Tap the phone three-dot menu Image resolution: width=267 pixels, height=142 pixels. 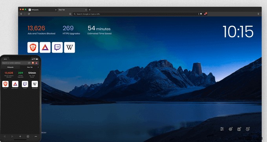[36, 137]
